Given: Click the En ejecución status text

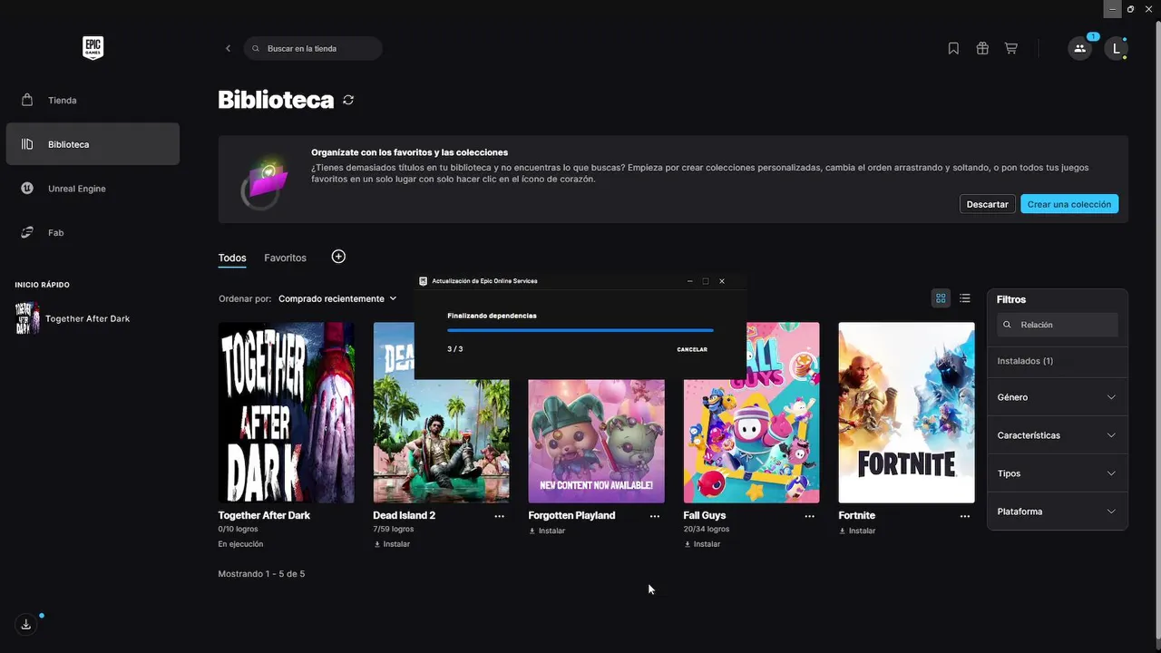Looking at the screenshot, I should coord(240,544).
